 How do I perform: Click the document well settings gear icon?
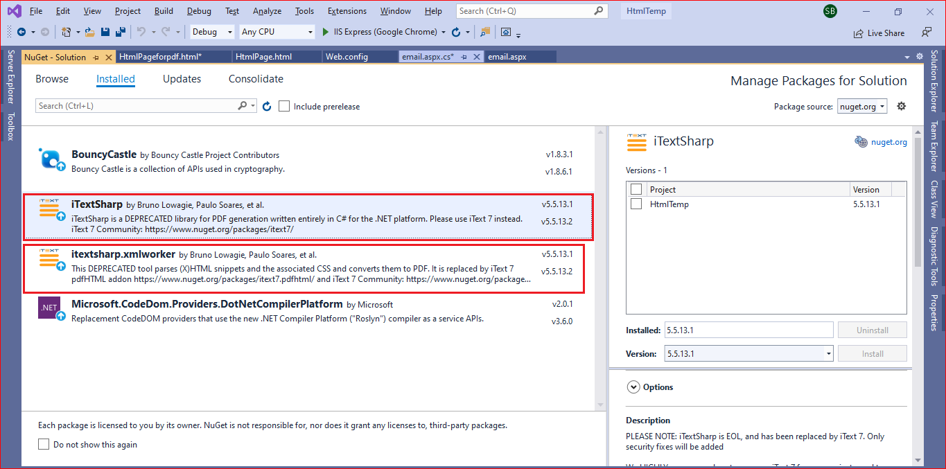pos(920,56)
